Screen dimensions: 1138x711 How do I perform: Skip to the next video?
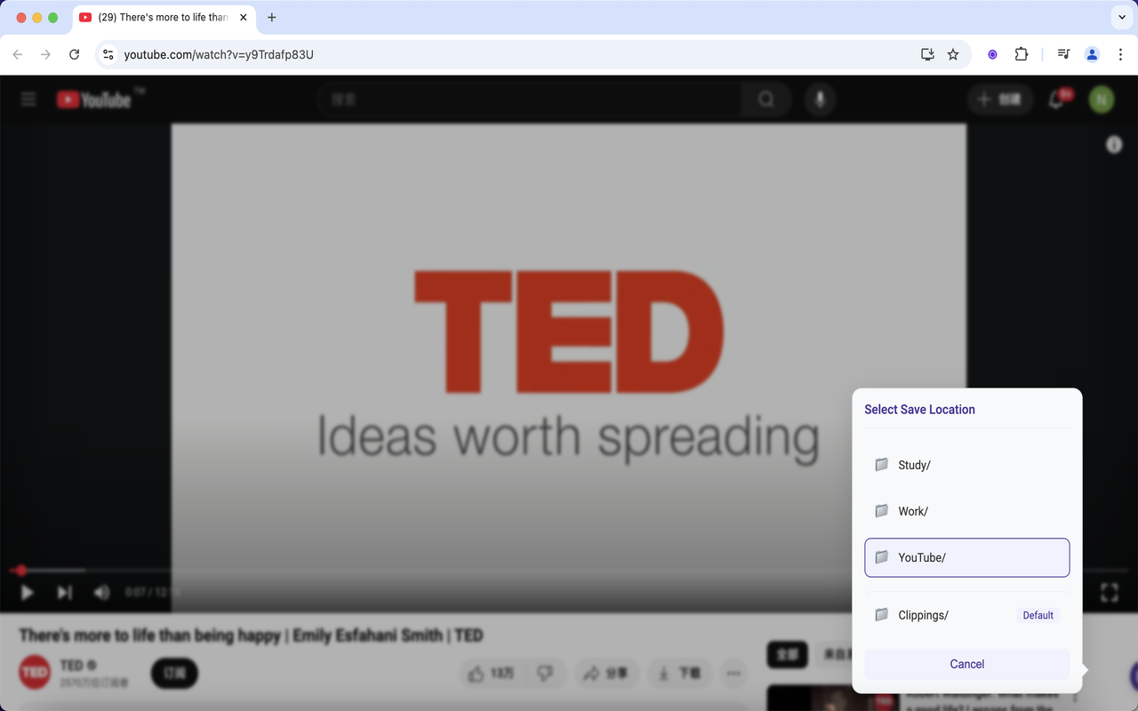(x=65, y=592)
